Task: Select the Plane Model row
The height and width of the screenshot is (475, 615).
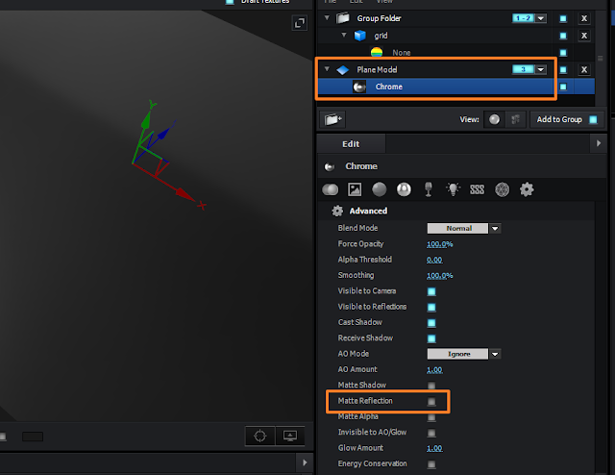Action: pos(455,70)
